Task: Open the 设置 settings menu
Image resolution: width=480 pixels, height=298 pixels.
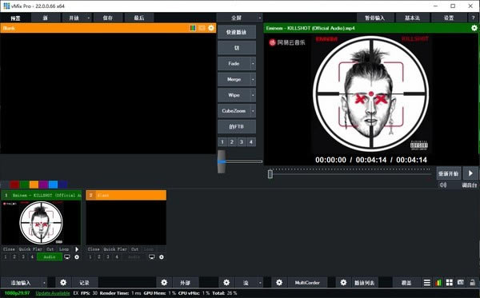Action: (x=449, y=18)
